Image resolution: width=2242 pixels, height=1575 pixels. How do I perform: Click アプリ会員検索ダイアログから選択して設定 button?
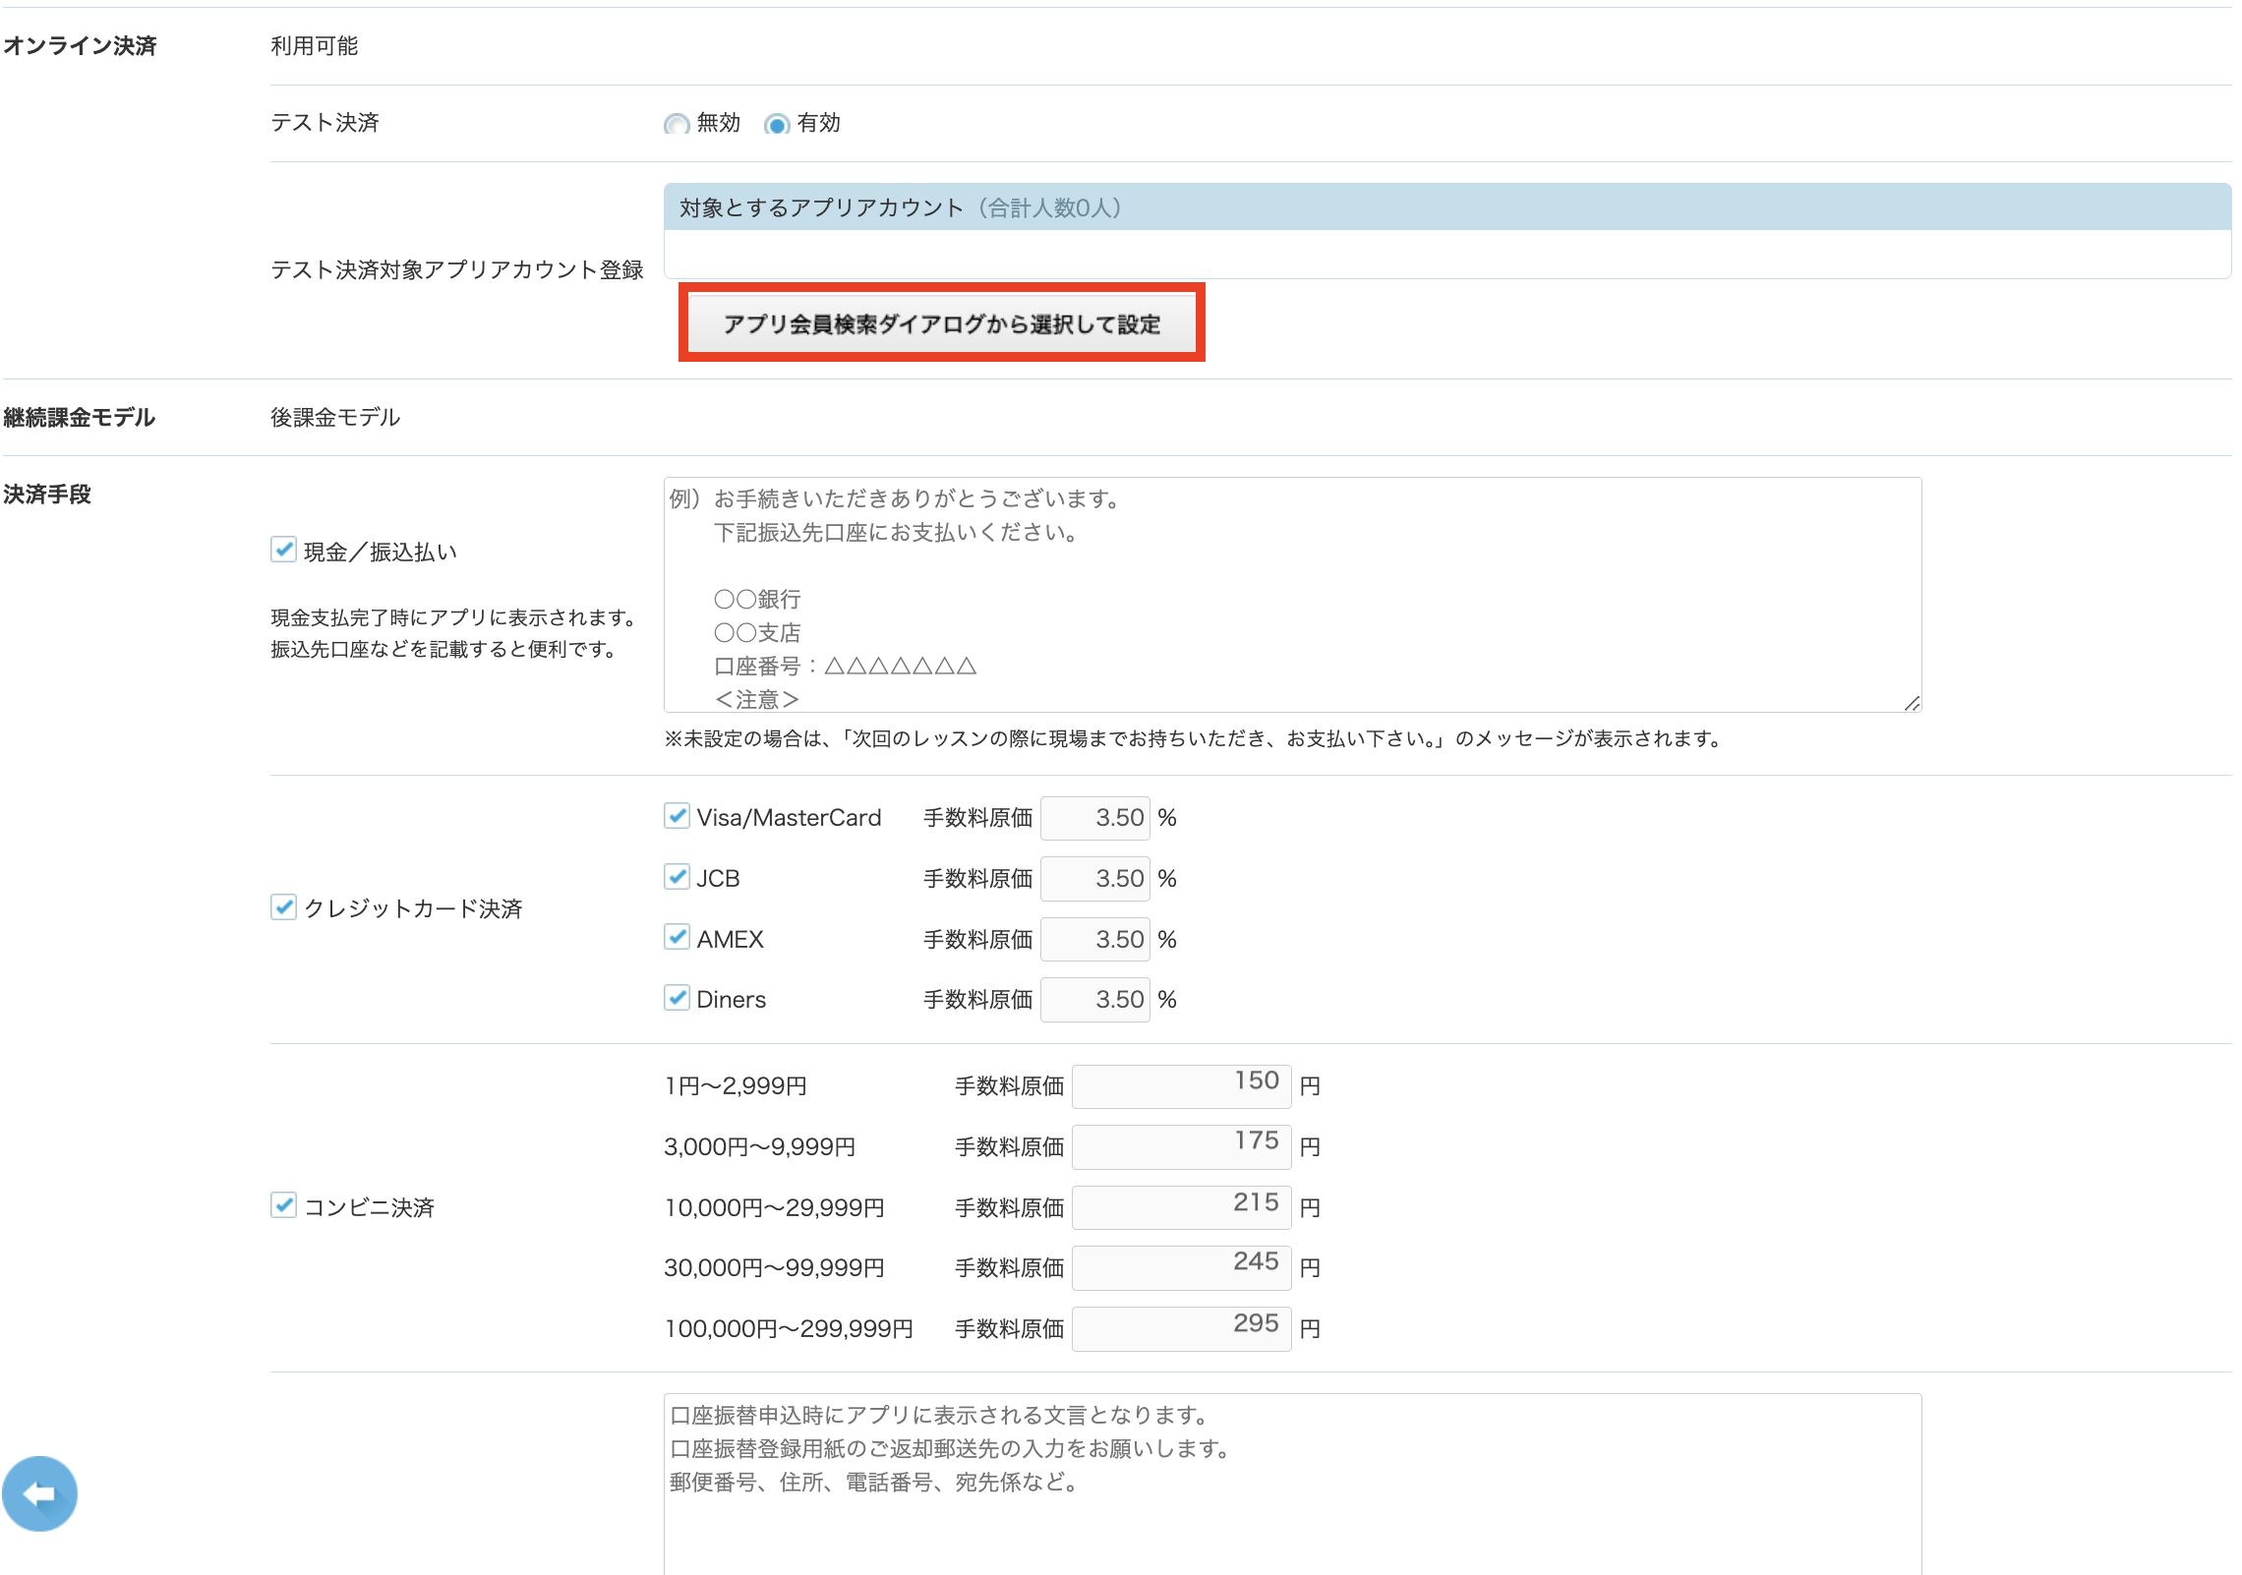click(x=941, y=323)
